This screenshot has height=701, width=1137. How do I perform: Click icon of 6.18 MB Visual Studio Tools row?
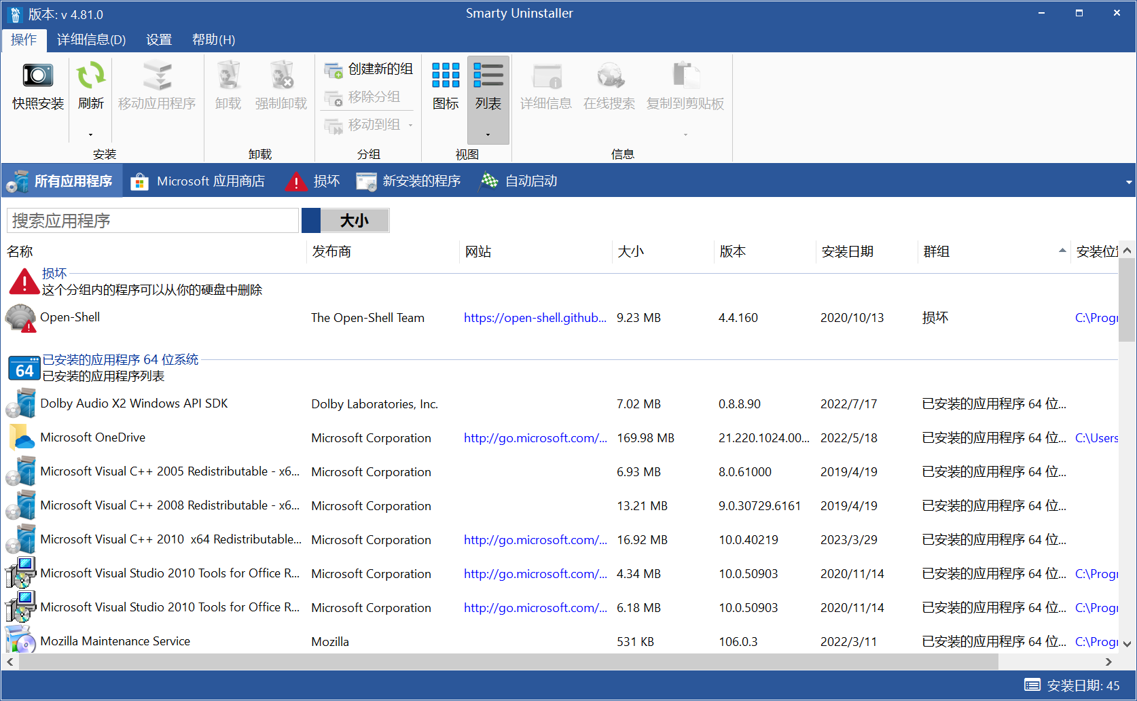21,607
